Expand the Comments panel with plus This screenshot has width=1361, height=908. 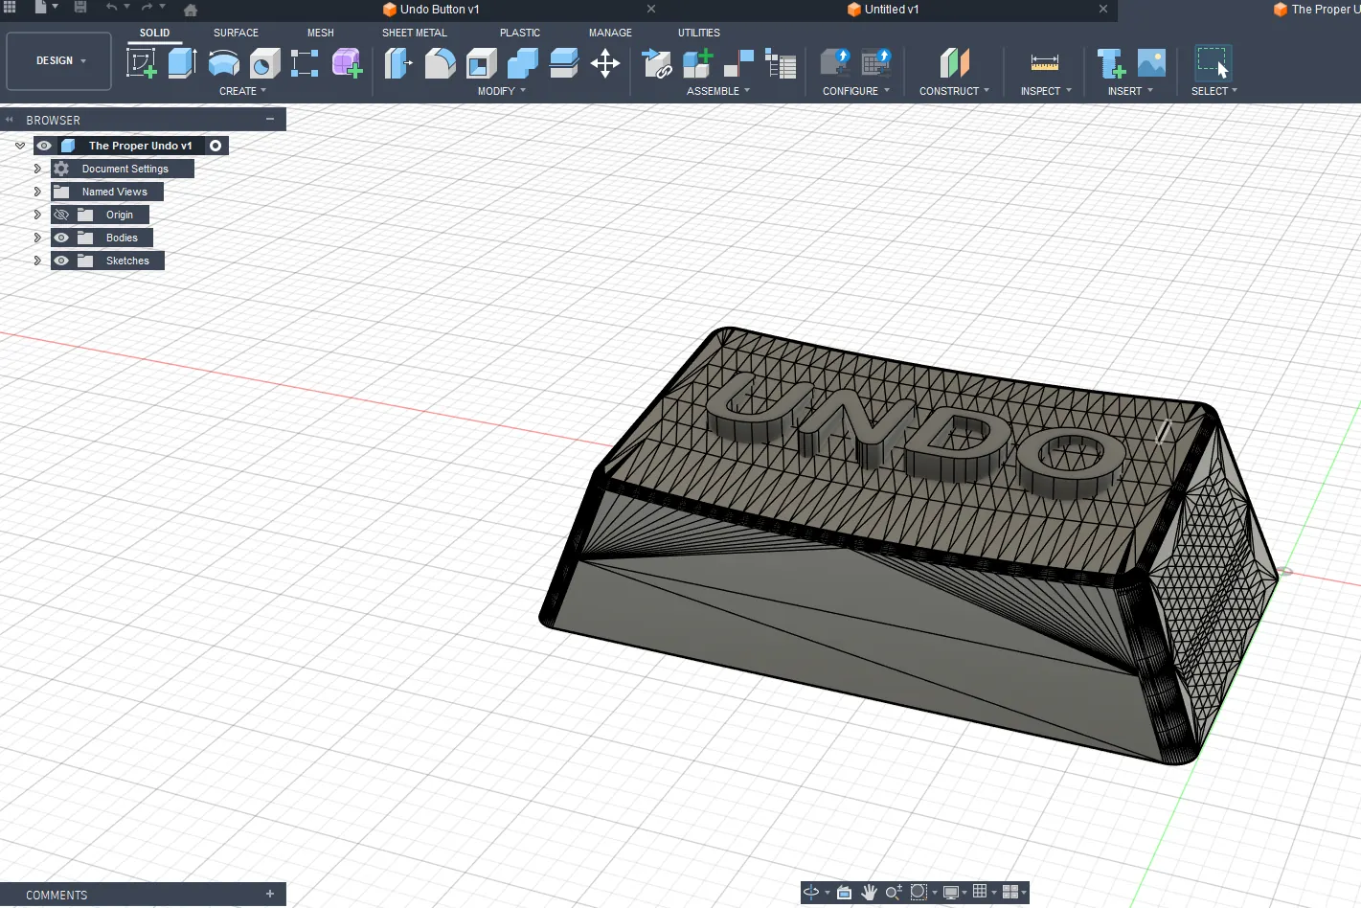(270, 894)
